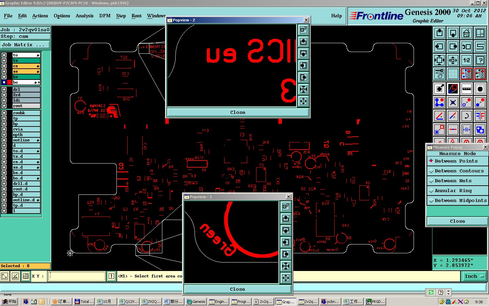Click the grid snap icon near XY
The height and width of the screenshot is (306, 489).
coord(26,276)
